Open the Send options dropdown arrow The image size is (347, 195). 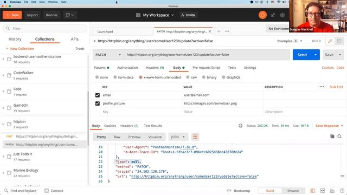pyautogui.click(x=316, y=55)
